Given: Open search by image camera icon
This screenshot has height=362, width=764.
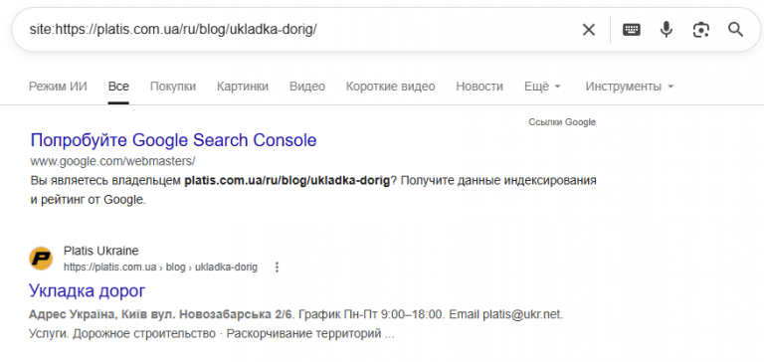Looking at the screenshot, I should [700, 30].
